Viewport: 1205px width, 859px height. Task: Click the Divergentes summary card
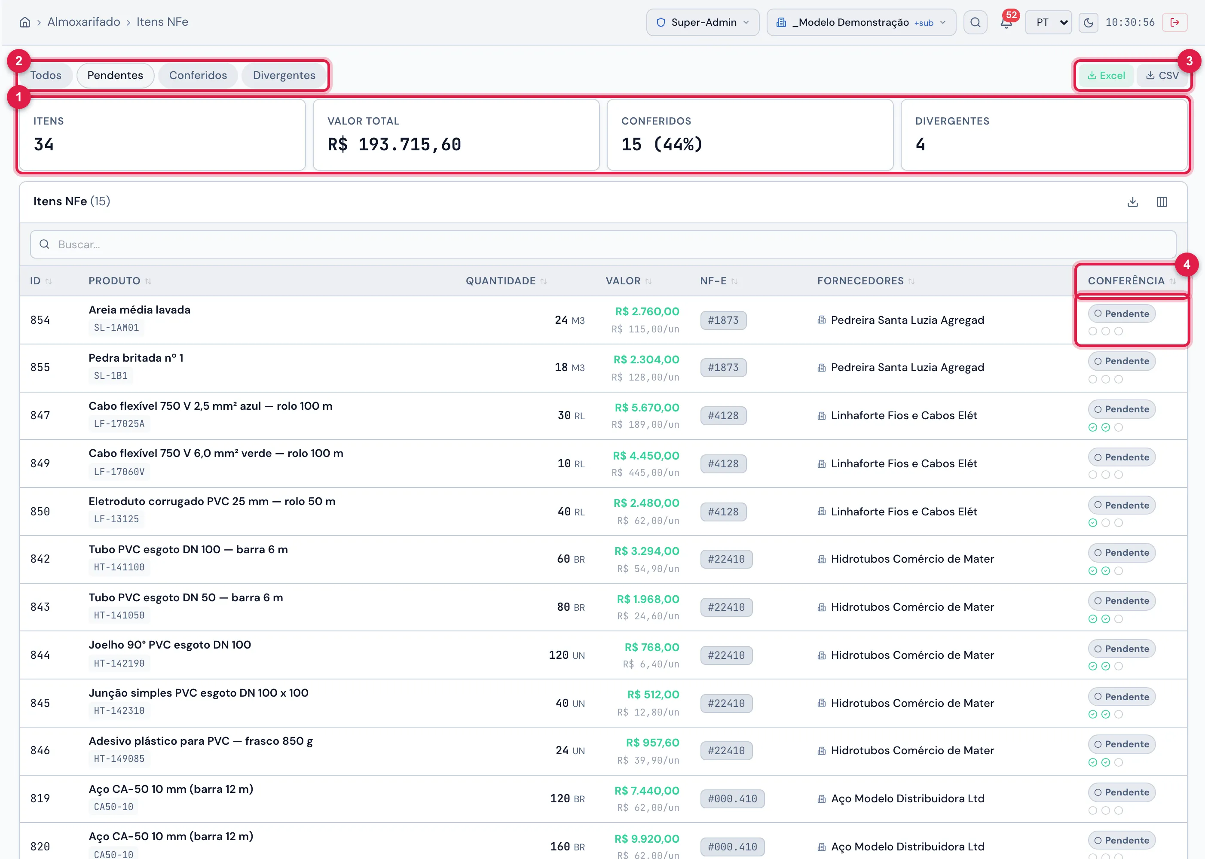(1043, 135)
